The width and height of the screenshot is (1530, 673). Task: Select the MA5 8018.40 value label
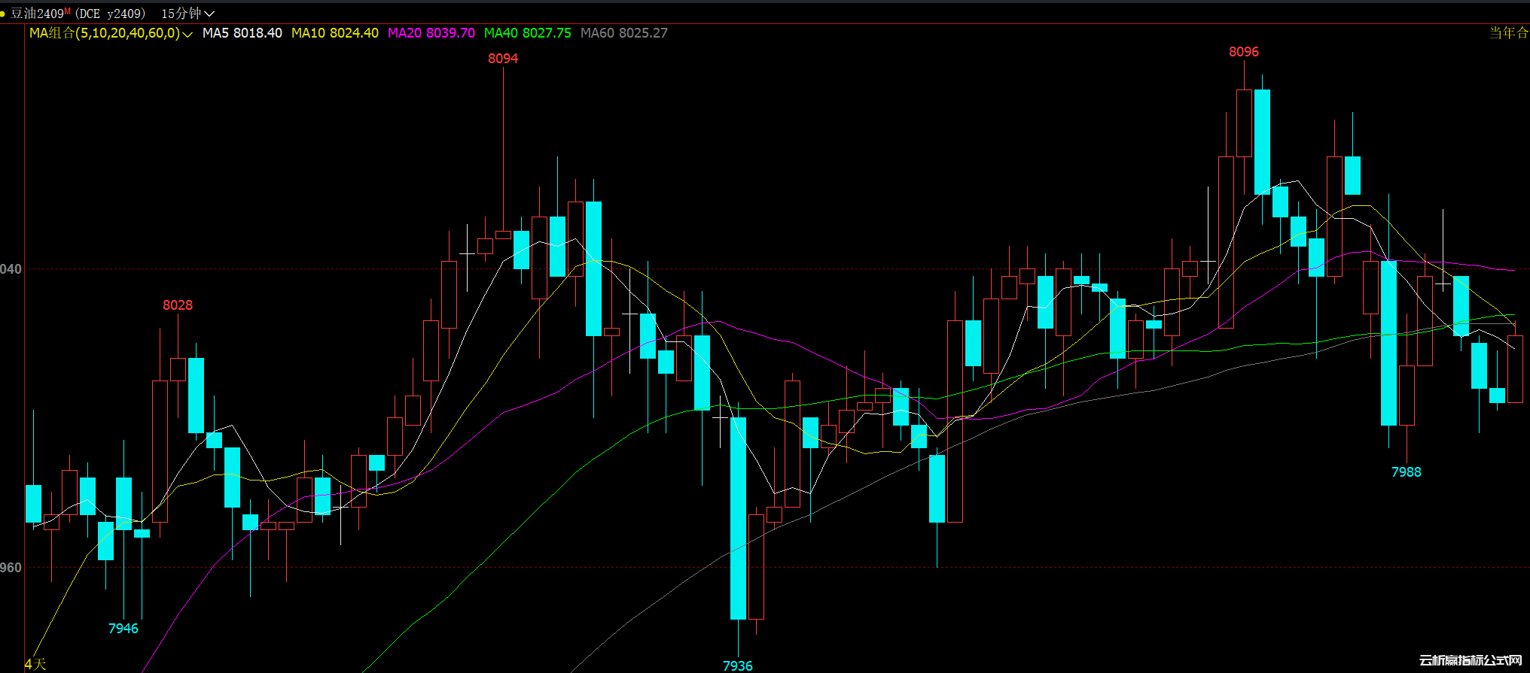tap(242, 33)
